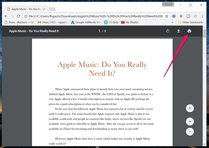The image size is (209, 148).
Task: Click the PDF page number field
Action: (100, 31)
